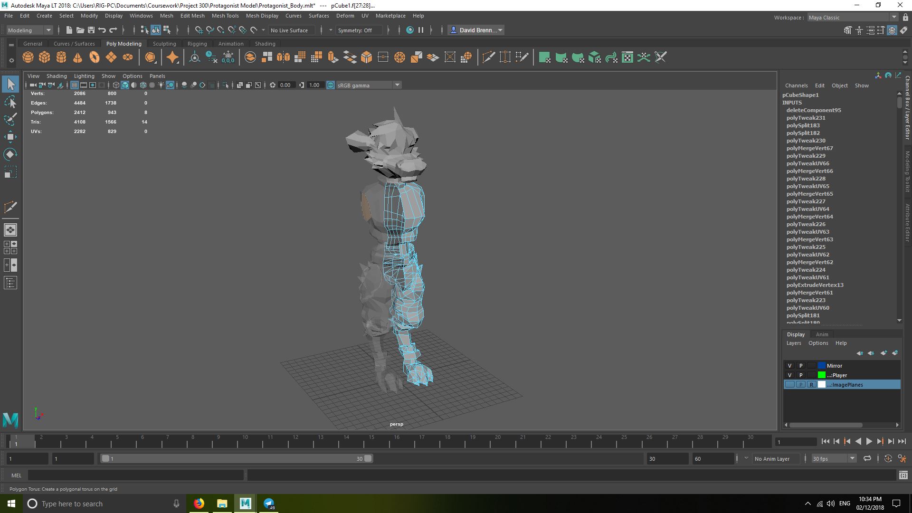Activate the Select tool arrow in toolbox
The image size is (912, 513).
click(x=10, y=85)
